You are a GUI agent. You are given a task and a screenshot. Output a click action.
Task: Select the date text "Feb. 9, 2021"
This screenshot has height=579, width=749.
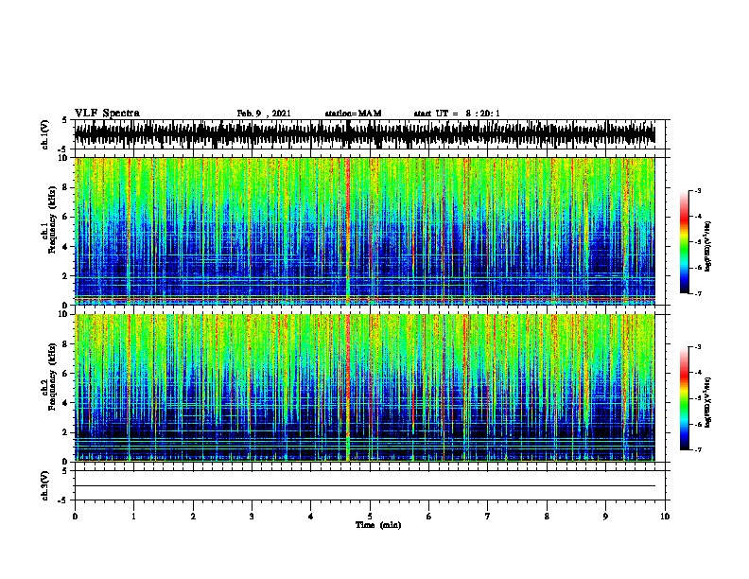click(x=264, y=114)
